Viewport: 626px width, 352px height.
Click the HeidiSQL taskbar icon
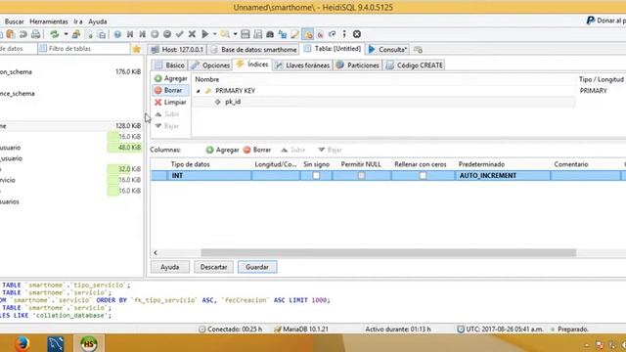[x=89, y=343]
